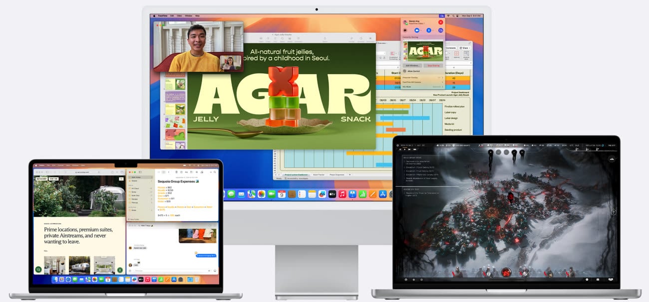
Task: Open Comments in the spreadsheet window
Action: [x=451, y=48]
